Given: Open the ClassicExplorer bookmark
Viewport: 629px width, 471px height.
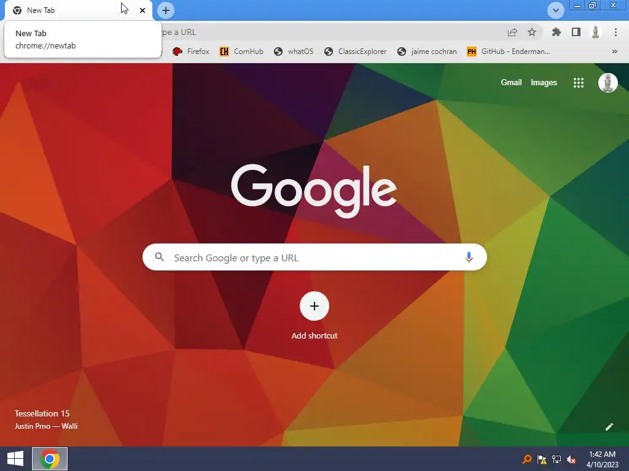Looking at the screenshot, I should click(x=356, y=52).
